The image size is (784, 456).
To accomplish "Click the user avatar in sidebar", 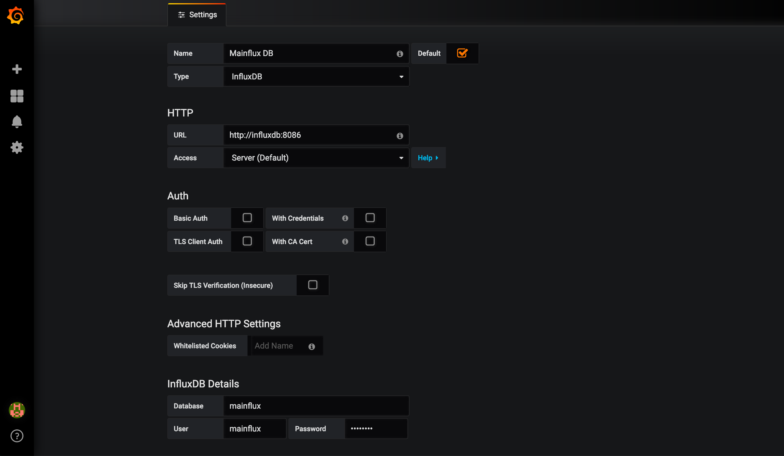I will 17,410.
